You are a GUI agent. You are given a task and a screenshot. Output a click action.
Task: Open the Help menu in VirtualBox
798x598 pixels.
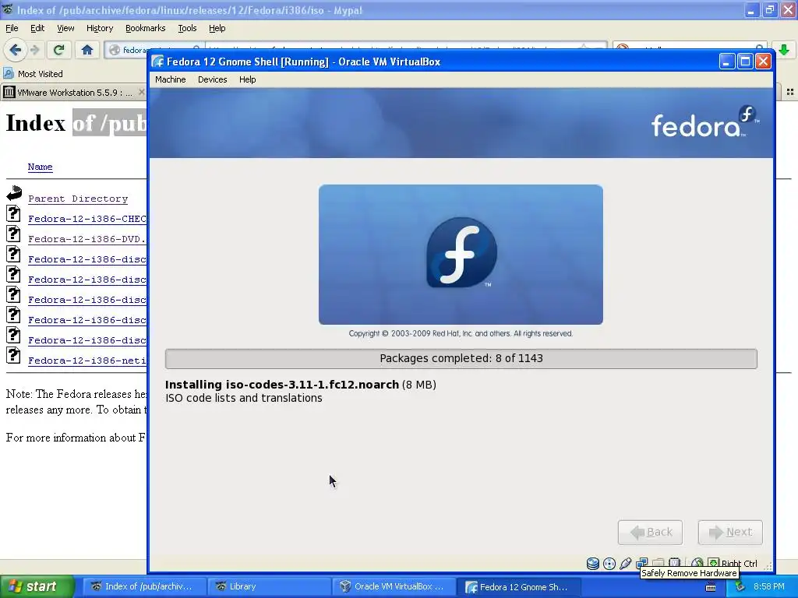click(x=247, y=79)
